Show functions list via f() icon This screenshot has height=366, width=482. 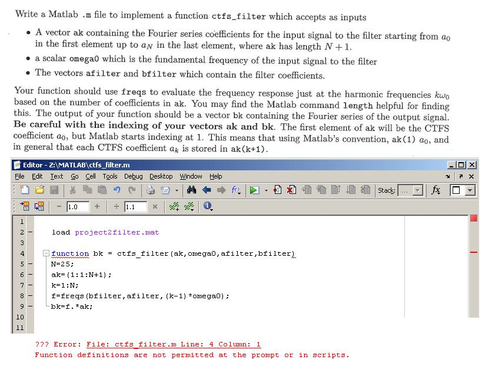click(x=236, y=190)
